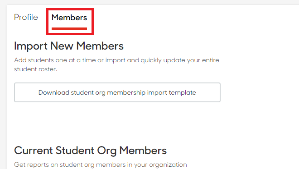Select the Import New Members heading
This screenshot has width=299, height=169.
tap(69, 46)
